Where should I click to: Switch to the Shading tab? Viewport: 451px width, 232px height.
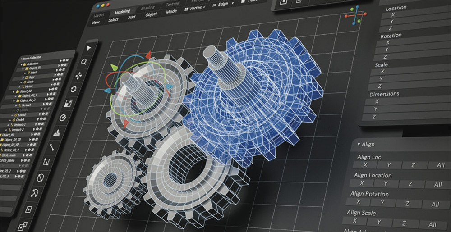click(147, 7)
